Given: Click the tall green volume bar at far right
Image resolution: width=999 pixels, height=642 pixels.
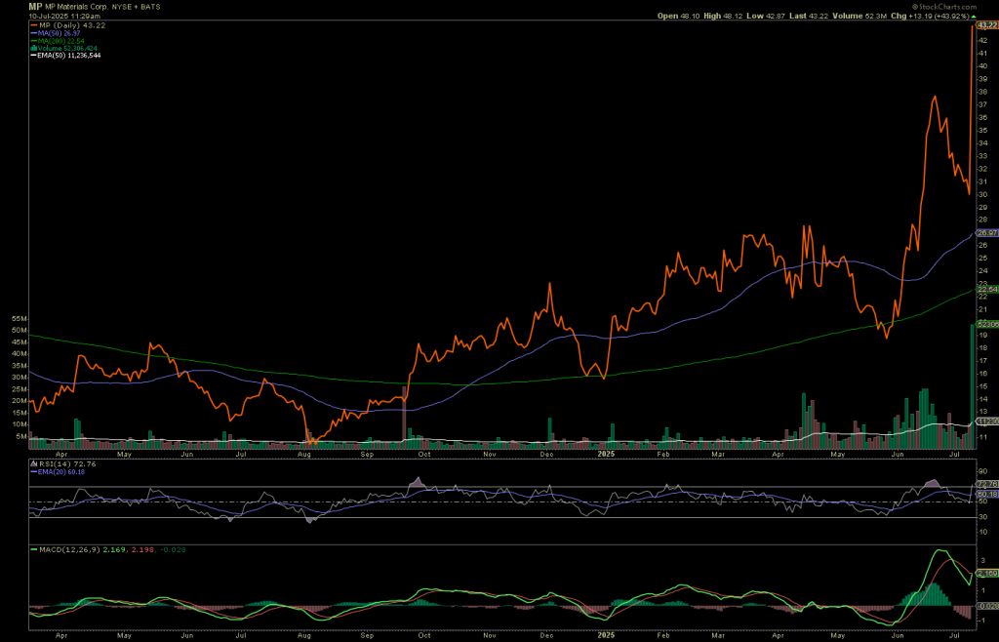Looking at the screenshot, I should (x=972, y=385).
